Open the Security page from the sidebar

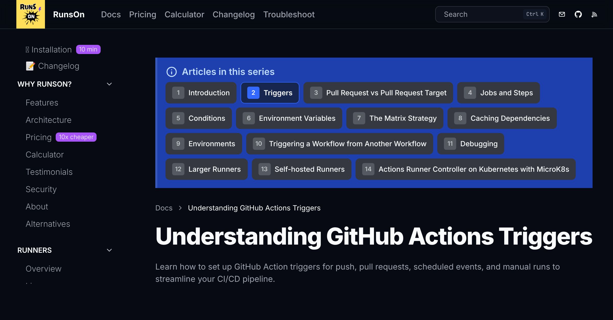pyautogui.click(x=41, y=189)
